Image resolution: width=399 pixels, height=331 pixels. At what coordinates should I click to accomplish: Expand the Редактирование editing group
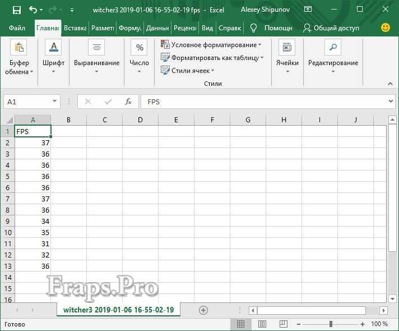pos(333,57)
